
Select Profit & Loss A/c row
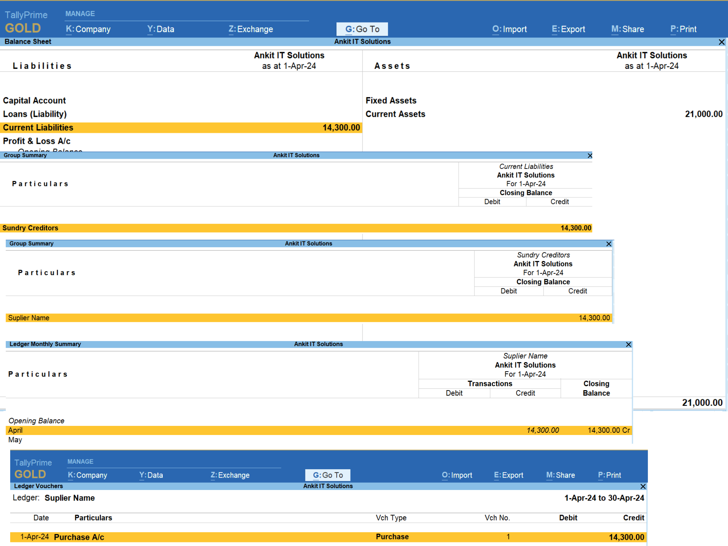click(181, 141)
